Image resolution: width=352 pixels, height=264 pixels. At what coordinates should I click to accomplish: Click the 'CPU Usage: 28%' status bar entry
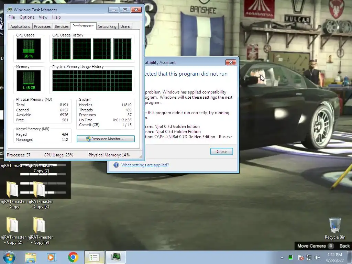tap(58, 155)
